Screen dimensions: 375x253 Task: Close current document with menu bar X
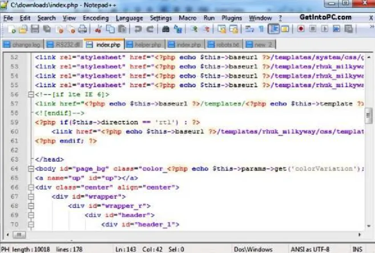tap(371, 18)
